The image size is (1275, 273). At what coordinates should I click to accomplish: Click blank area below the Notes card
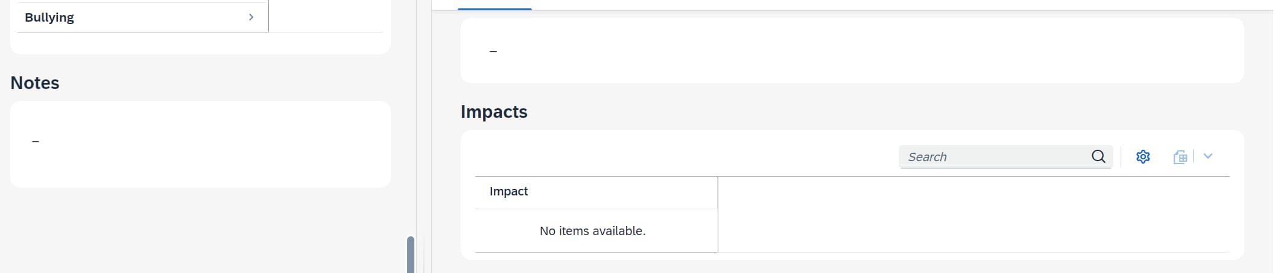coord(199,229)
